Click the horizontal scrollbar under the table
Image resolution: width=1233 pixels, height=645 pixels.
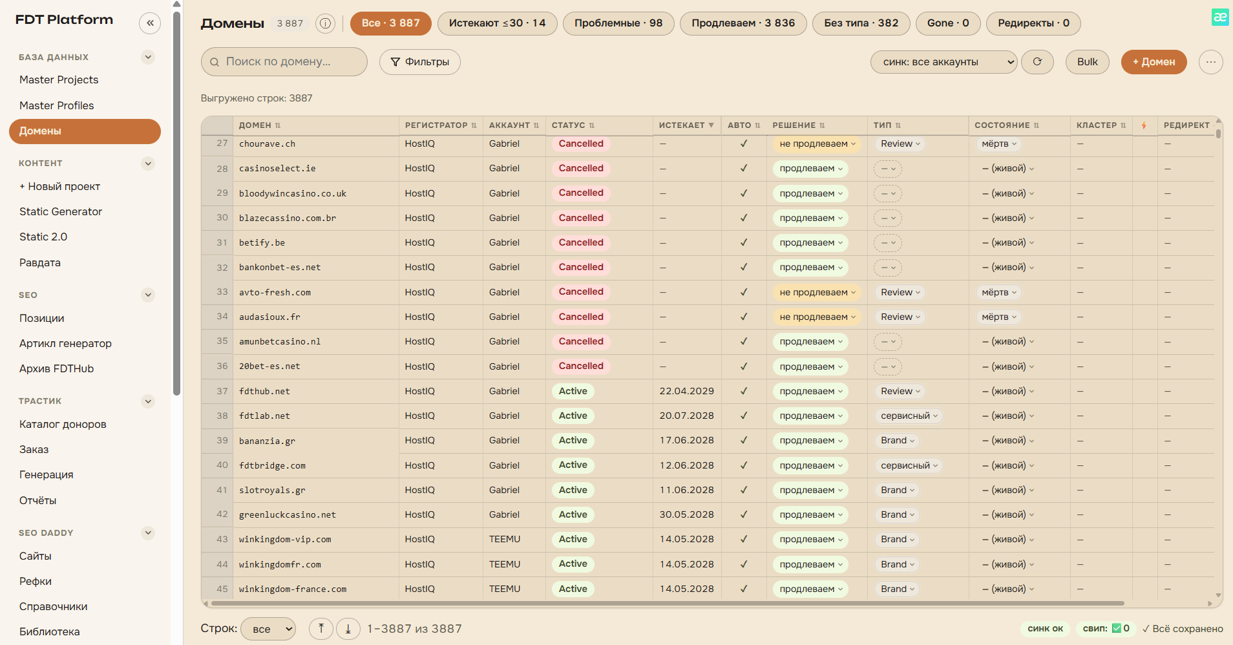(x=668, y=604)
